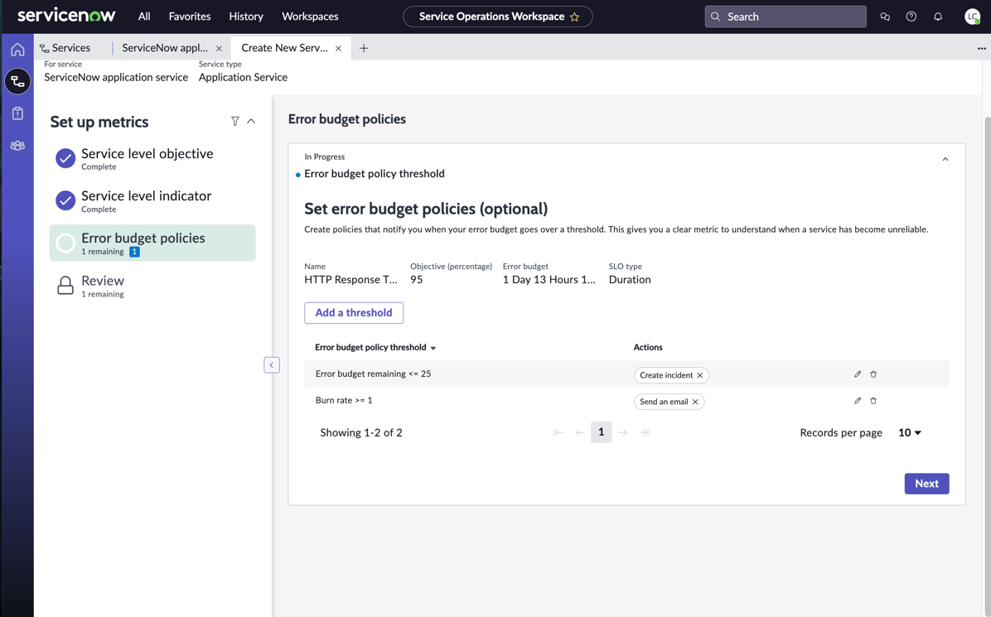The height and width of the screenshot is (617, 991).
Task: Open the notifications bell icon
Action: pos(938,17)
